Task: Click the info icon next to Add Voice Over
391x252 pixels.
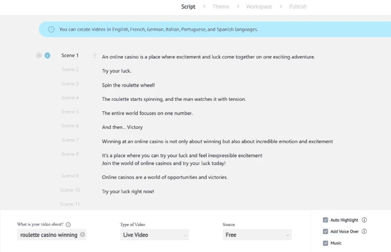Action: [x=364, y=231]
